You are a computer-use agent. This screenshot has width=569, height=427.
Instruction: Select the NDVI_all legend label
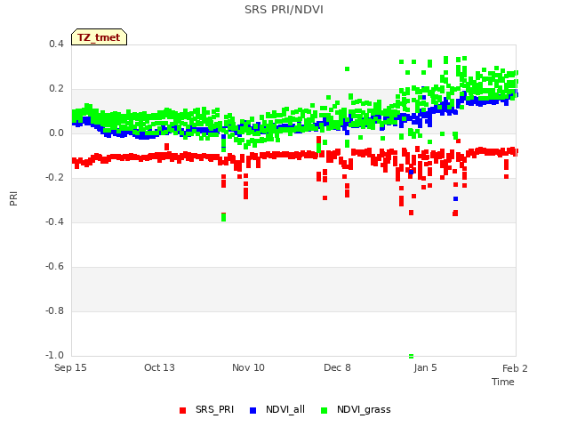point(285,409)
